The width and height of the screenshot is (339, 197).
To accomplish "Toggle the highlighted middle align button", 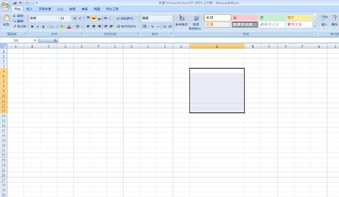I will click(93, 19).
